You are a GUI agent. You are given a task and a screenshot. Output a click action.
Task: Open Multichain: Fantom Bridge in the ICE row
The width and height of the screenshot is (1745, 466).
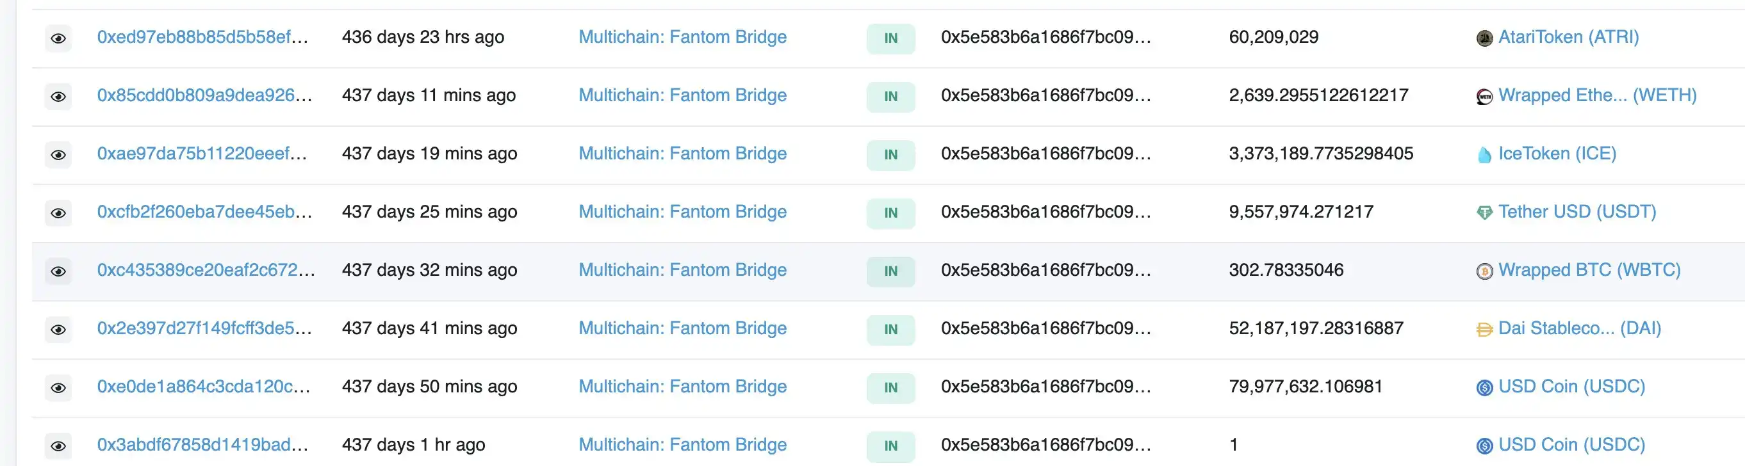point(682,154)
